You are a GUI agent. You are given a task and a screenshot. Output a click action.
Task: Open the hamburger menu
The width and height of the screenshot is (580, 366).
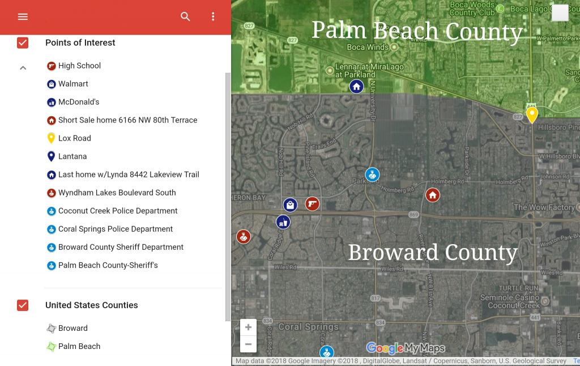click(x=23, y=17)
